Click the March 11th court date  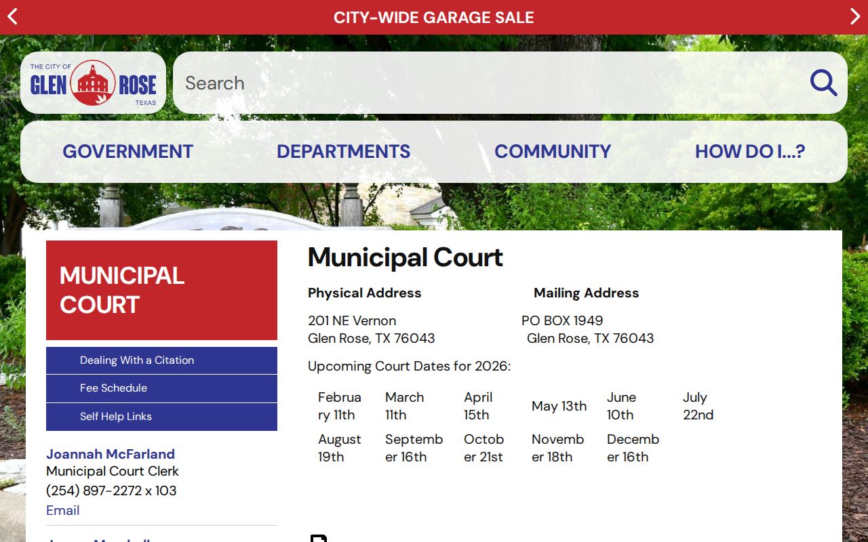405,406
